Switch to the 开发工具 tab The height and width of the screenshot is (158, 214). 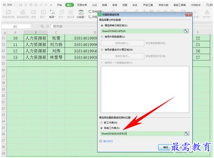pos(148,5)
